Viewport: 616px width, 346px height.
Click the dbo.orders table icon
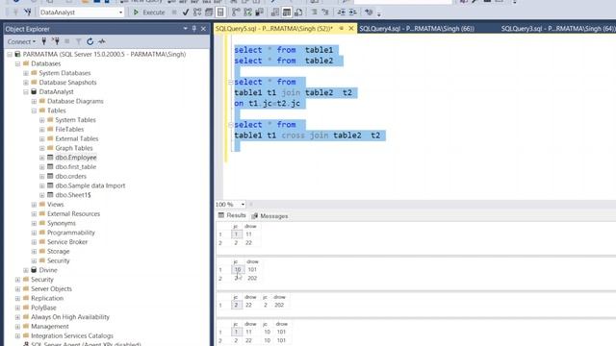click(x=50, y=176)
